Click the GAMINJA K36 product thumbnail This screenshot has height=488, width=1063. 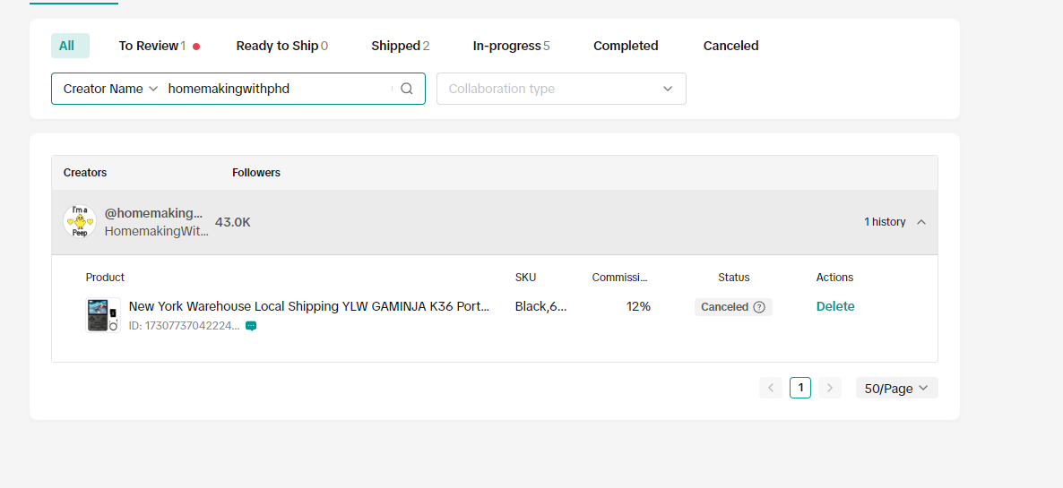pyautogui.click(x=103, y=315)
